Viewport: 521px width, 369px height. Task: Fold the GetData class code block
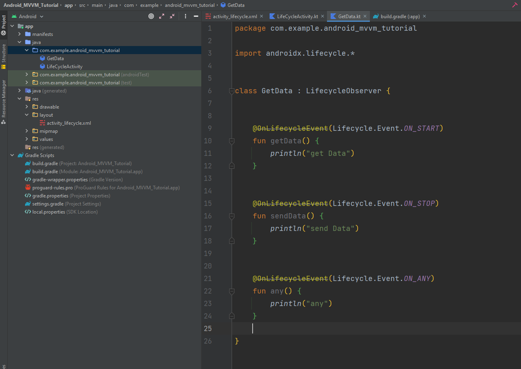pyautogui.click(x=232, y=91)
